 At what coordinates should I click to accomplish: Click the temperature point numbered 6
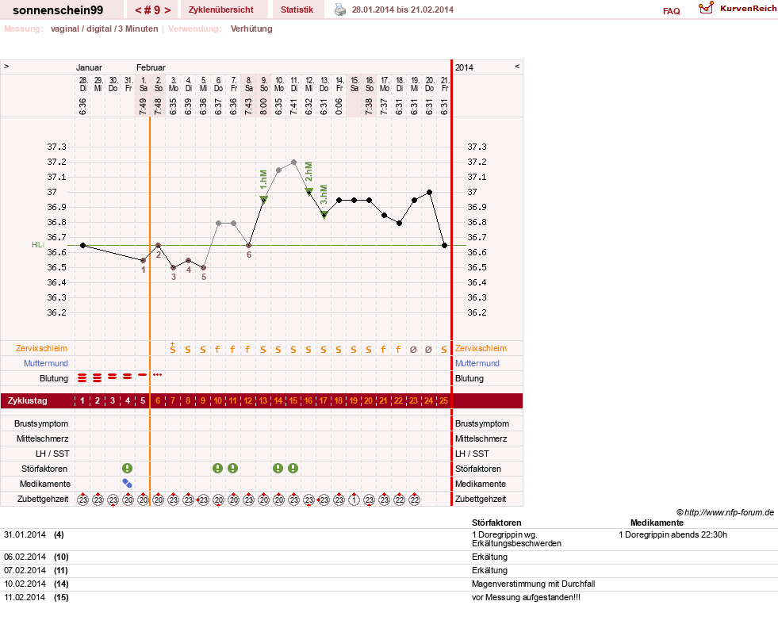click(249, 246)
